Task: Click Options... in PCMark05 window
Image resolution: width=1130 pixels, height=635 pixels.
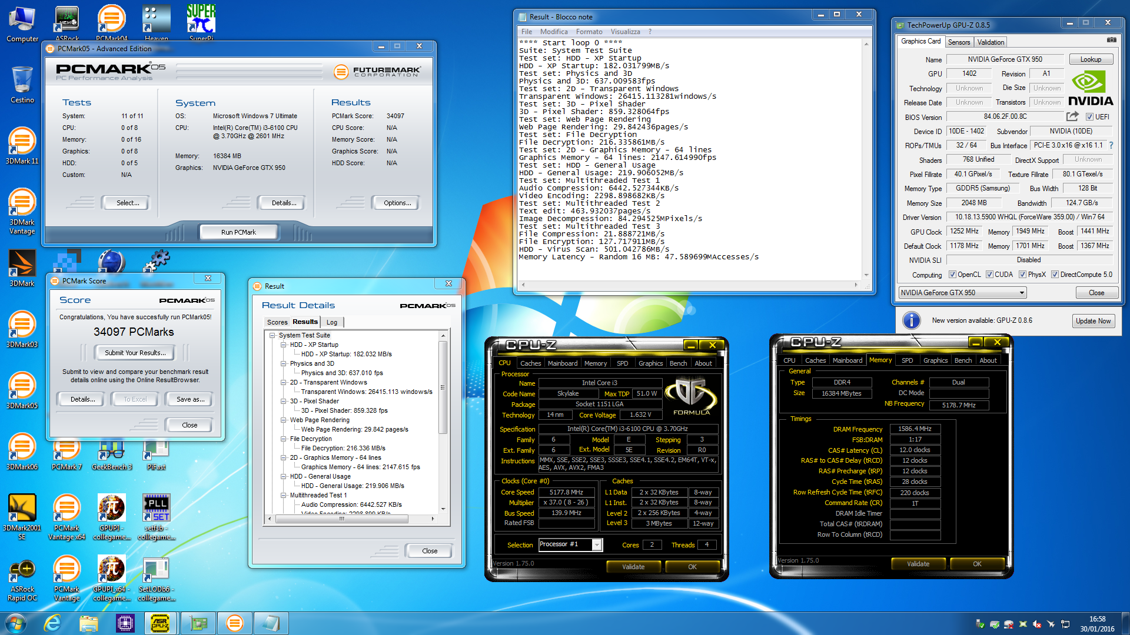Action: (397, 203)
